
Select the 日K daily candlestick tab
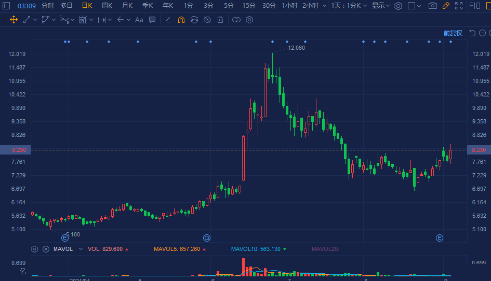tap(87, 6)
